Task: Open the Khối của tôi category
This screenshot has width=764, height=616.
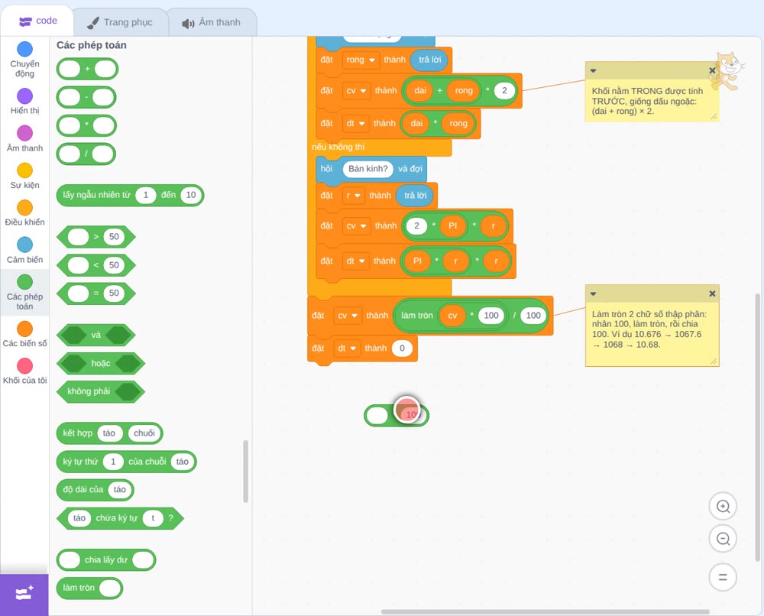Action: [x=25, y=371]
